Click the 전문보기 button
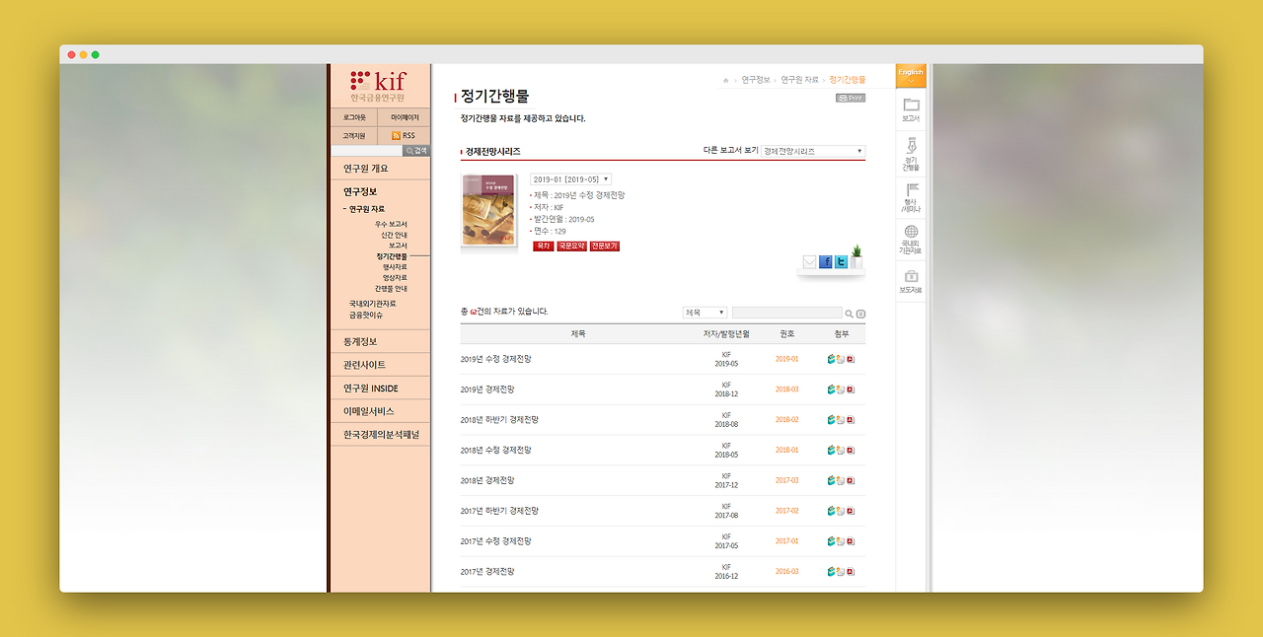Viewport: 1263px width, 637px height. click(605, 247)
